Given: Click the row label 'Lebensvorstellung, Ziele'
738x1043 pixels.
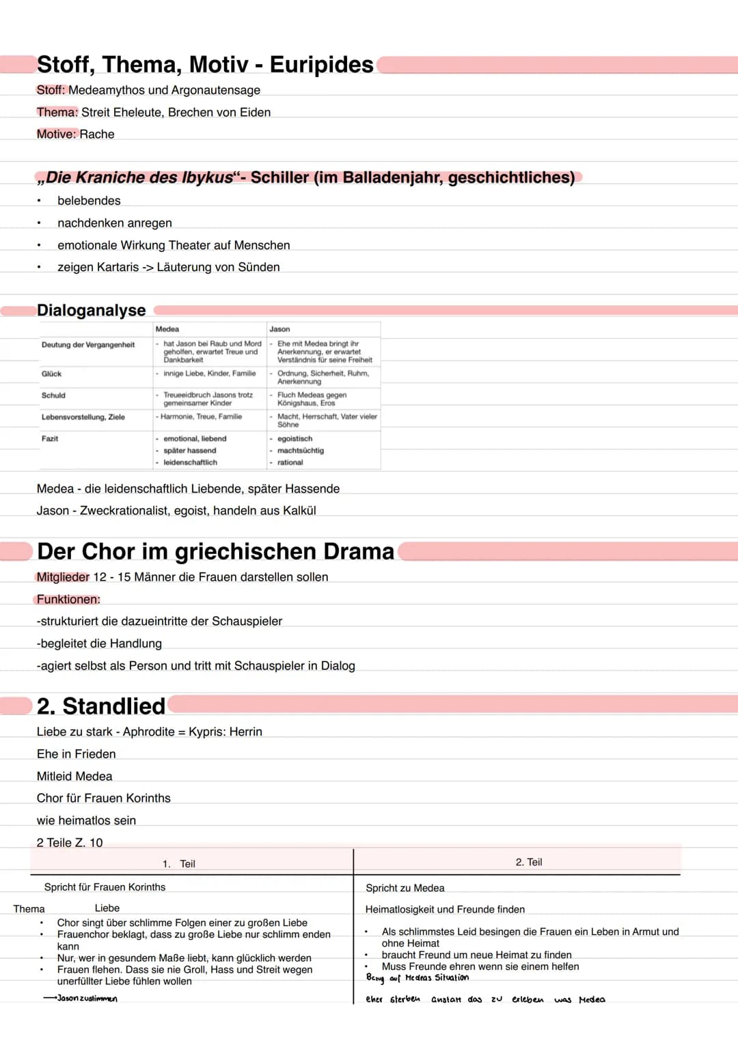Looking at the screenshot, I should click(83, 417).
